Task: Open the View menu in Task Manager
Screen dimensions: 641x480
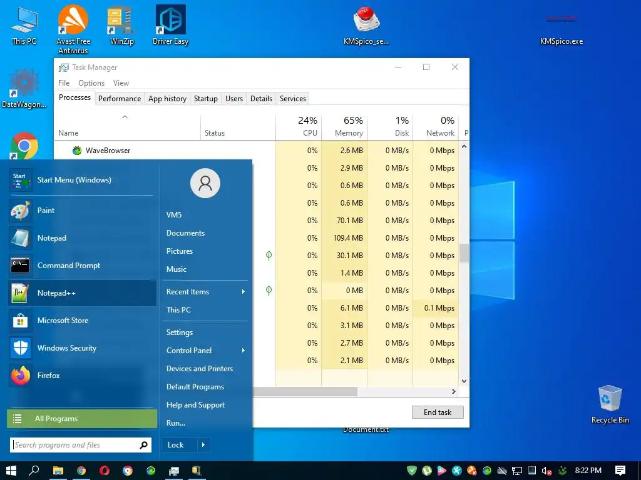Action: click(121, 83)
